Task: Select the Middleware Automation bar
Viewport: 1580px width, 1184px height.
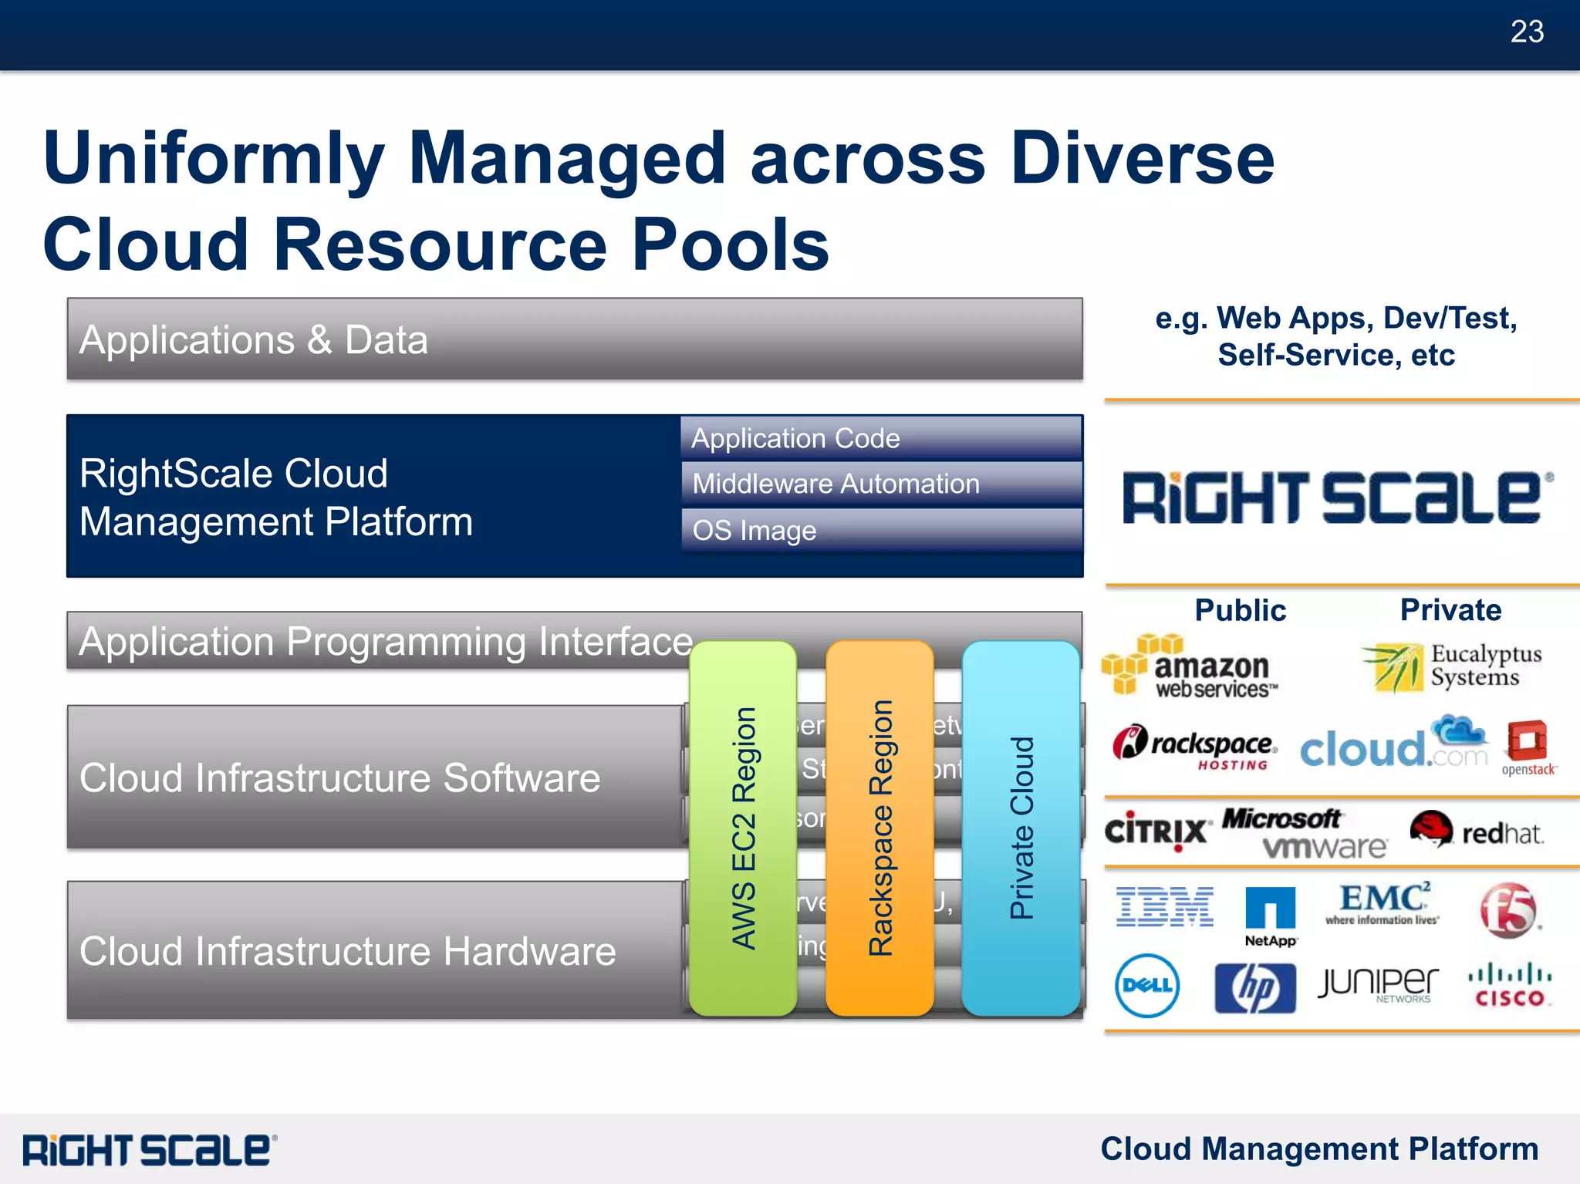Action: [881, 484]
